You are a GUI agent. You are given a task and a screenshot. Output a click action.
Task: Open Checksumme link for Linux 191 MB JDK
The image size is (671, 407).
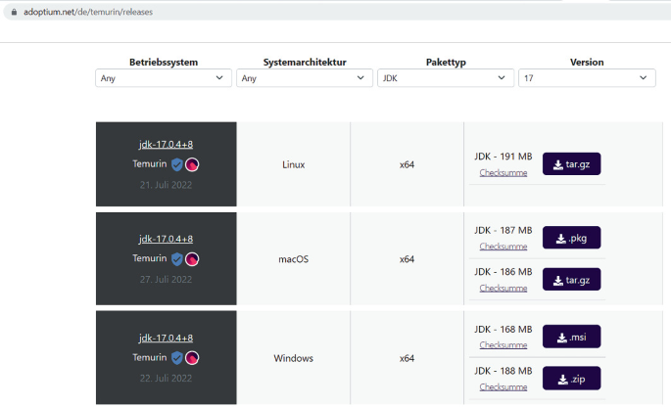(x=503, y=173)
